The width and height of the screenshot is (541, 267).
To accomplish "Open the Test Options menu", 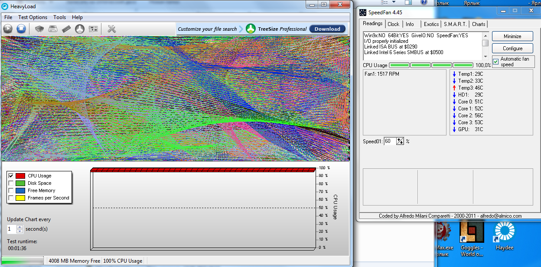I will point(33,17).
